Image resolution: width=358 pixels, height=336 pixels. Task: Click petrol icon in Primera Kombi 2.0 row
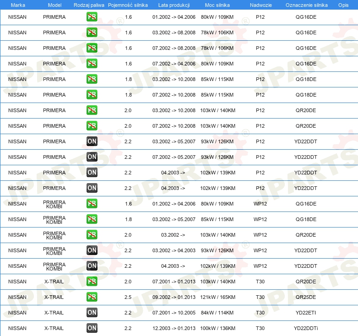pos(92,235)
